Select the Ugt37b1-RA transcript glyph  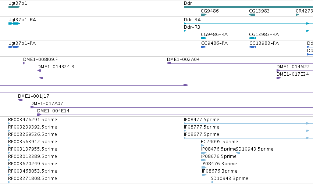click(x=14, y=24)
